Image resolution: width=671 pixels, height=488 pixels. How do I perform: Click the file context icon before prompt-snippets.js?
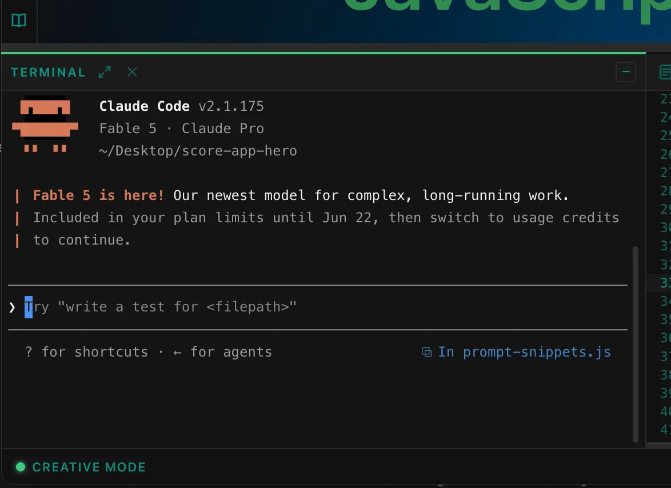point(426,352)
